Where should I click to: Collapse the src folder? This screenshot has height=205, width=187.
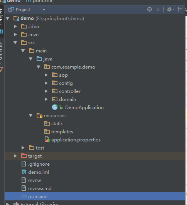coord(15,43)
